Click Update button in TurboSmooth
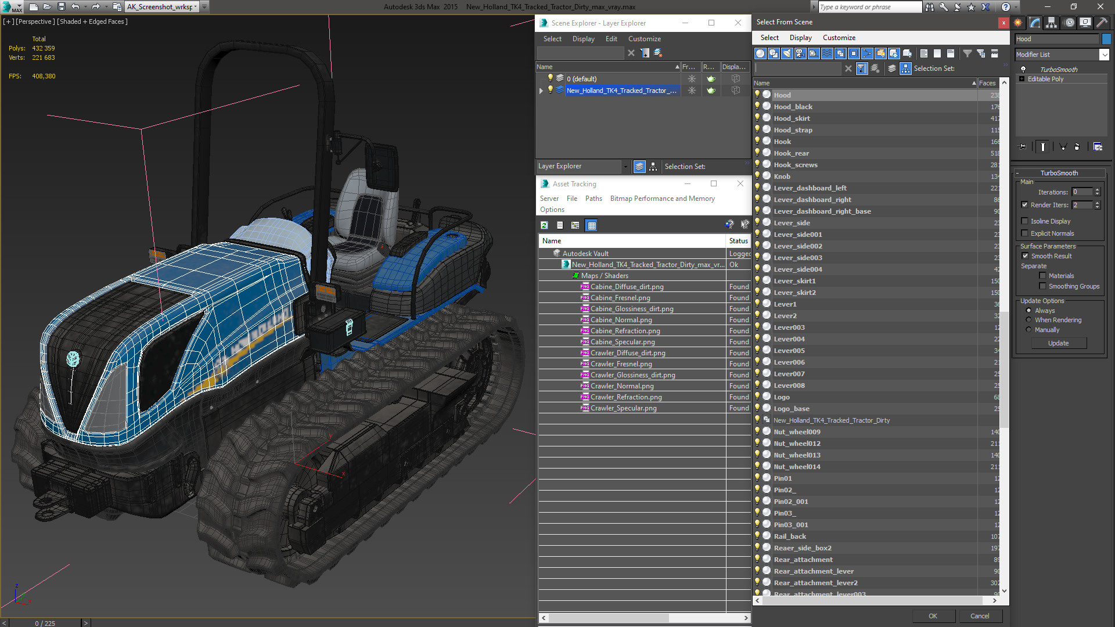1115x627 pixels. click(1058, 343)
